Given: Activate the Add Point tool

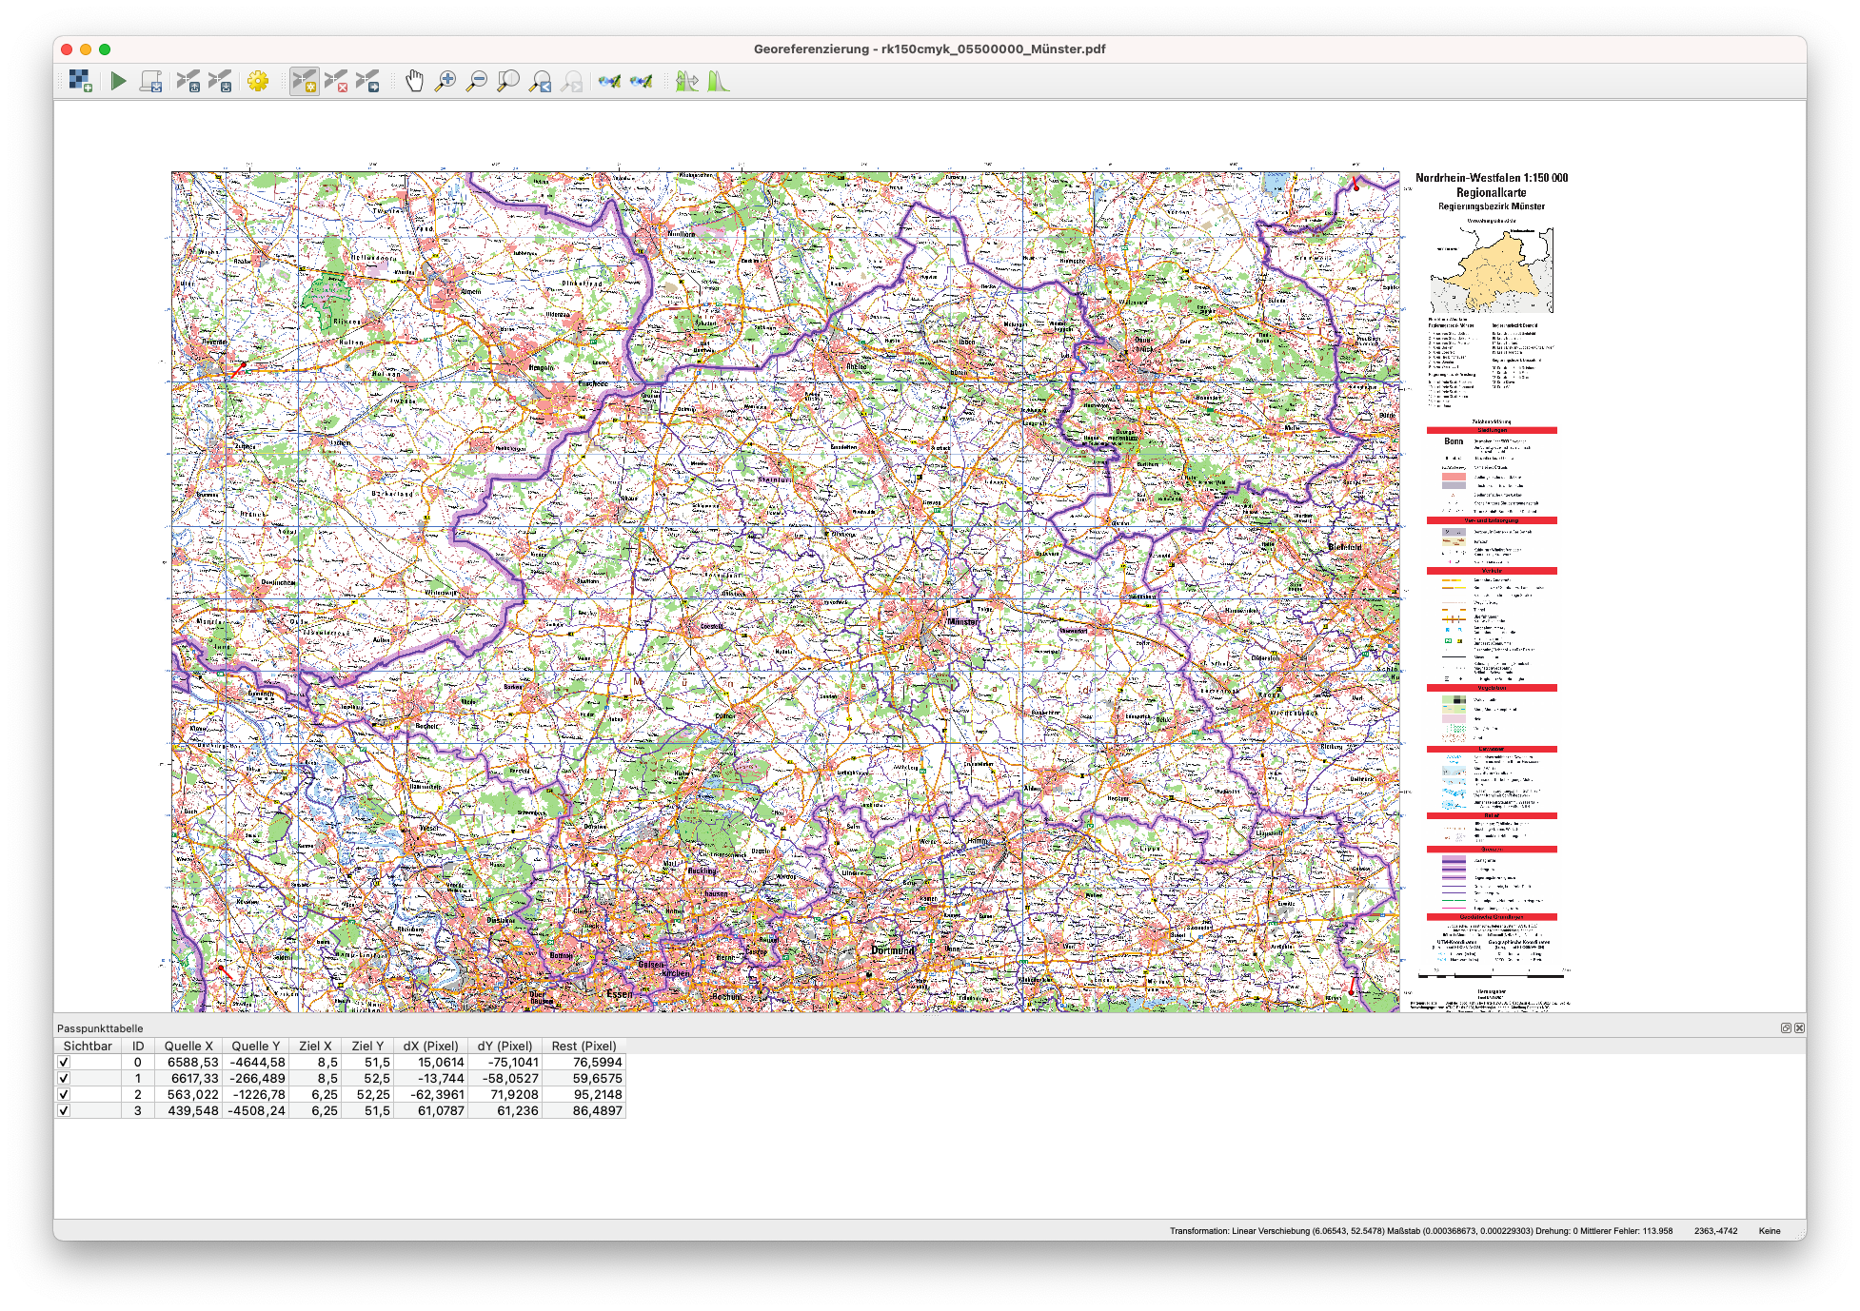Looking at the screenshot, I should pos(305,81).
